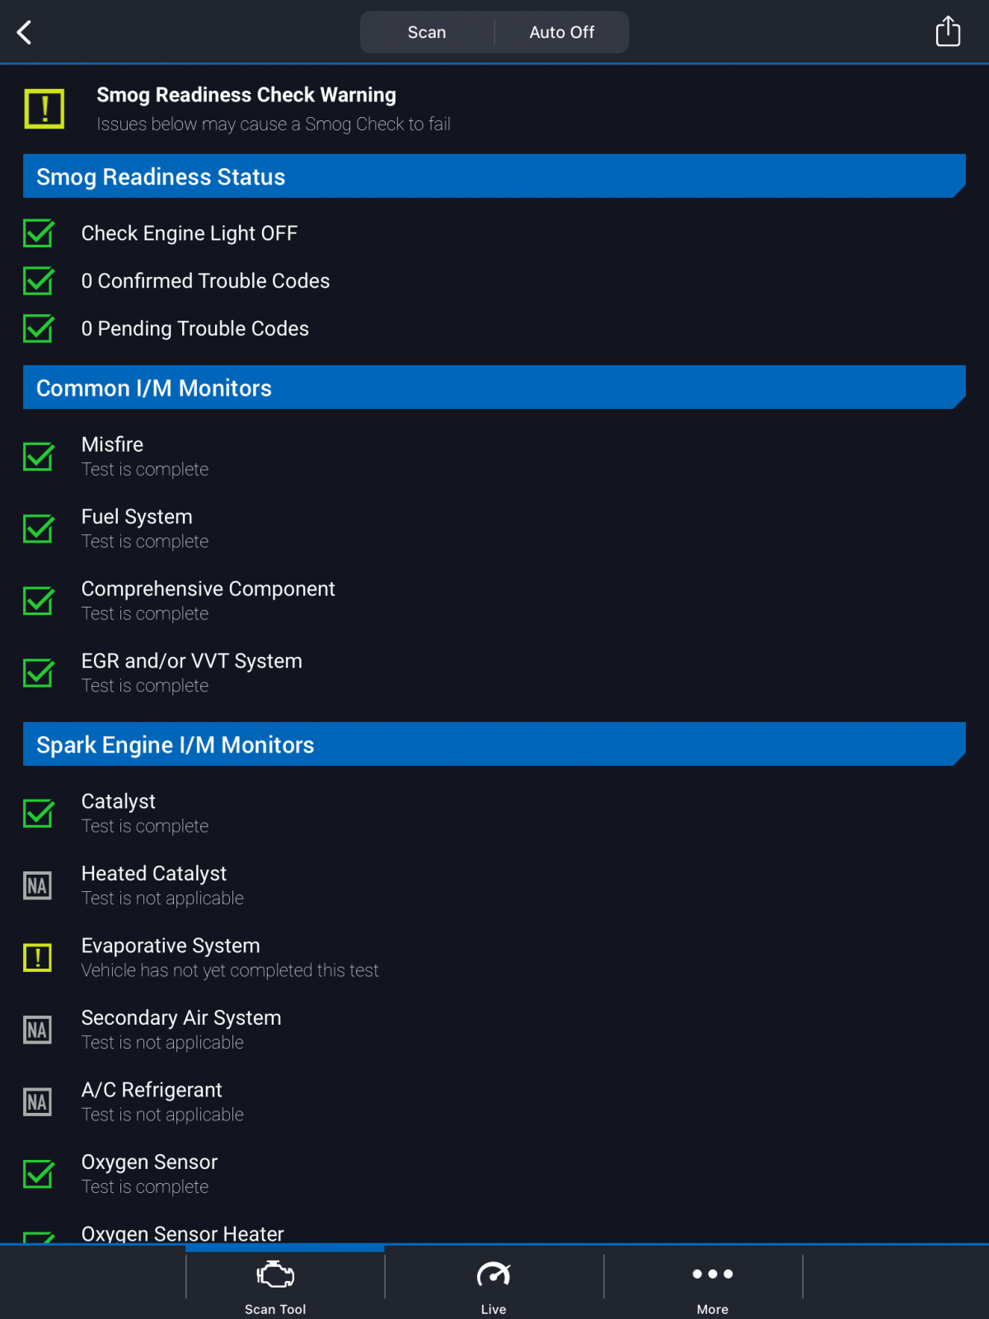Image resolution: width=989 pixels, height=1319 pixels.
Task: Tap the Evaporative System yellow warning icon
Action: click(x=38, y=957)
